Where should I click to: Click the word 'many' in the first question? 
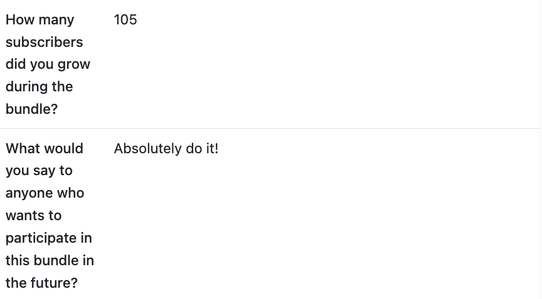tap(56, 20)
